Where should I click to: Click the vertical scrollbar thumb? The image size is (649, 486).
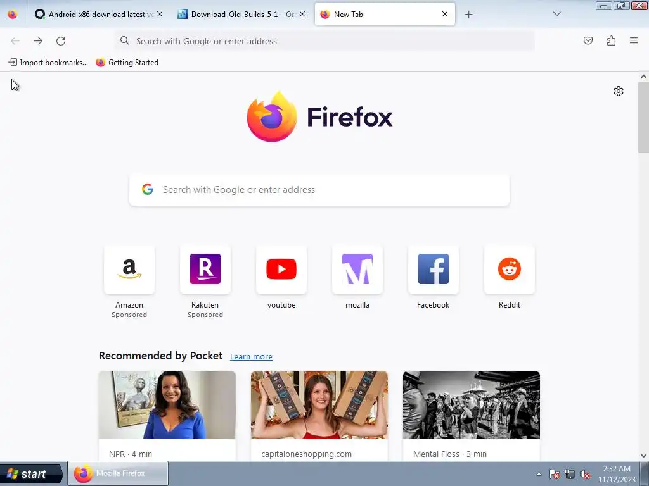[643, 117]
